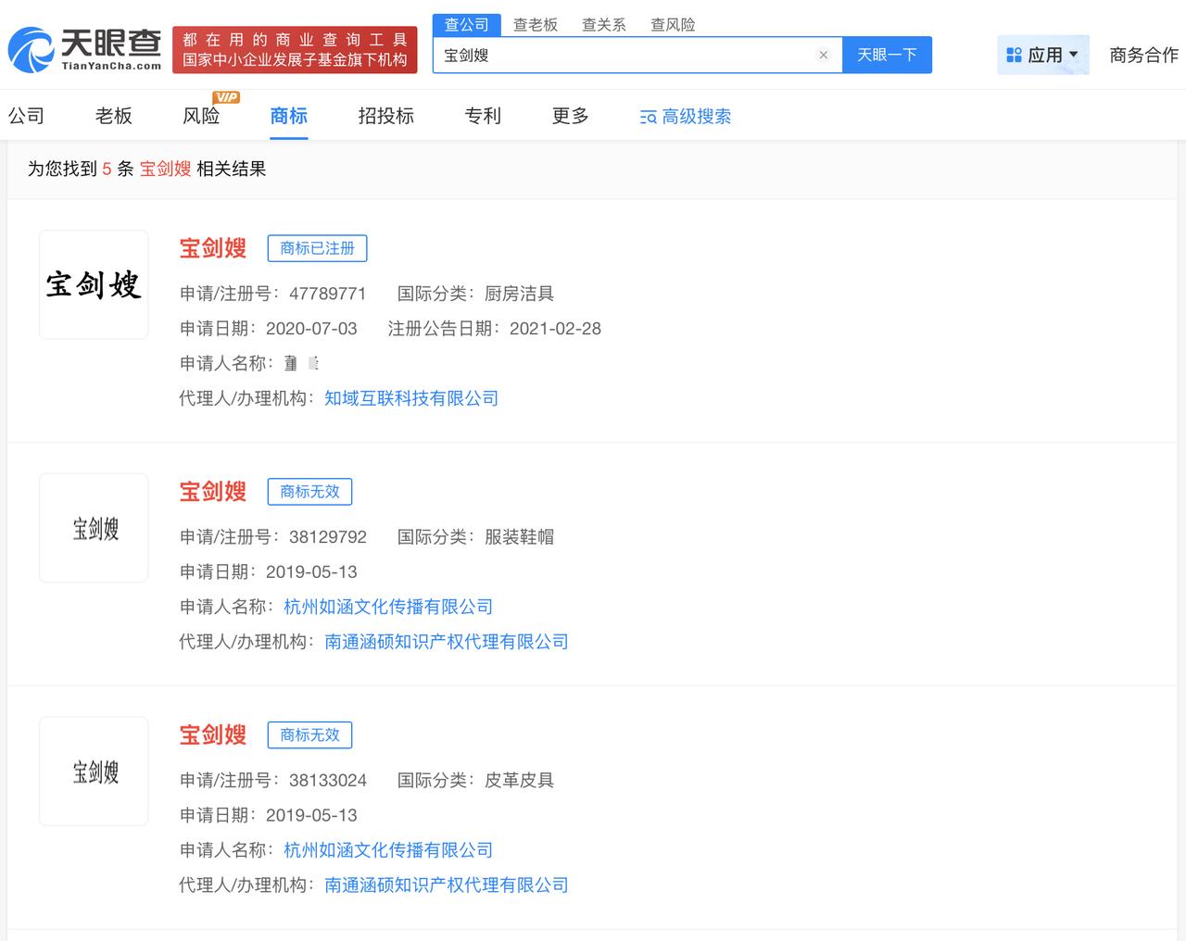Select the 国际分类 value 服装鞋帽
The height and width of the screenshot is (941, 1186).
tap(520, 537)
